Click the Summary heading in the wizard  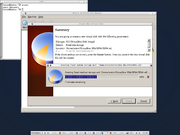pos(62,30)
